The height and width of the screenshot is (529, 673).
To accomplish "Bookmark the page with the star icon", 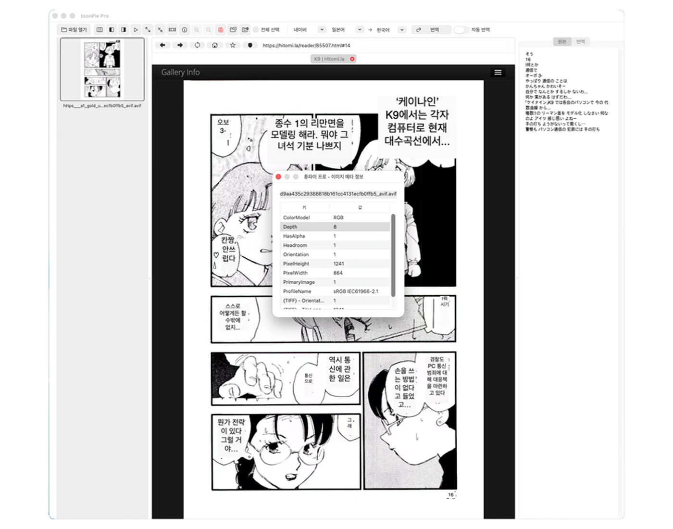I will pyautogui.click(x=233, y=45).
